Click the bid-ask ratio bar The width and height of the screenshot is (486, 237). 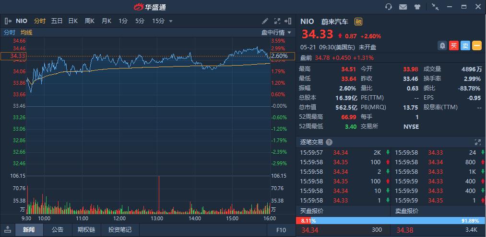pyautogui.click(x=391, y=221)
